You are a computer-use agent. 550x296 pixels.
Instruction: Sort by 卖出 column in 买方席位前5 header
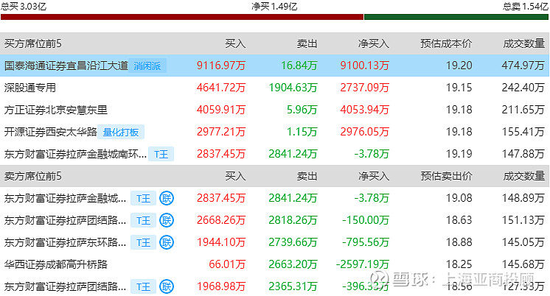click(x=307, y=43)
